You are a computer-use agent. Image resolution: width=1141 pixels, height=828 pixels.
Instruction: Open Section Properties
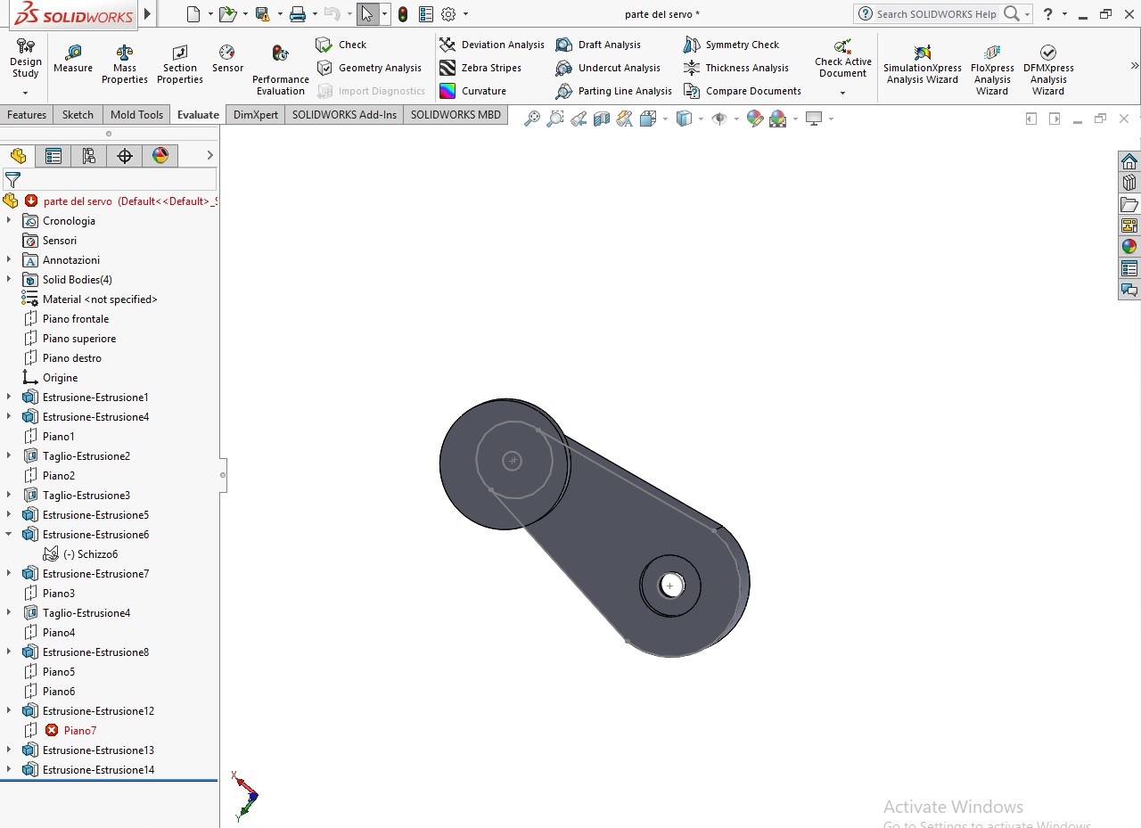point(180,65)
